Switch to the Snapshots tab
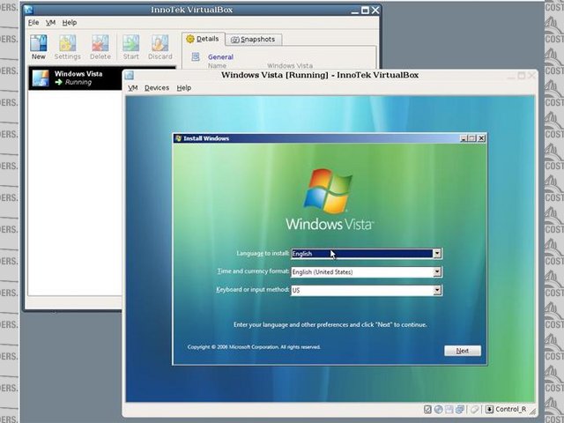 [x=253, y=39]
